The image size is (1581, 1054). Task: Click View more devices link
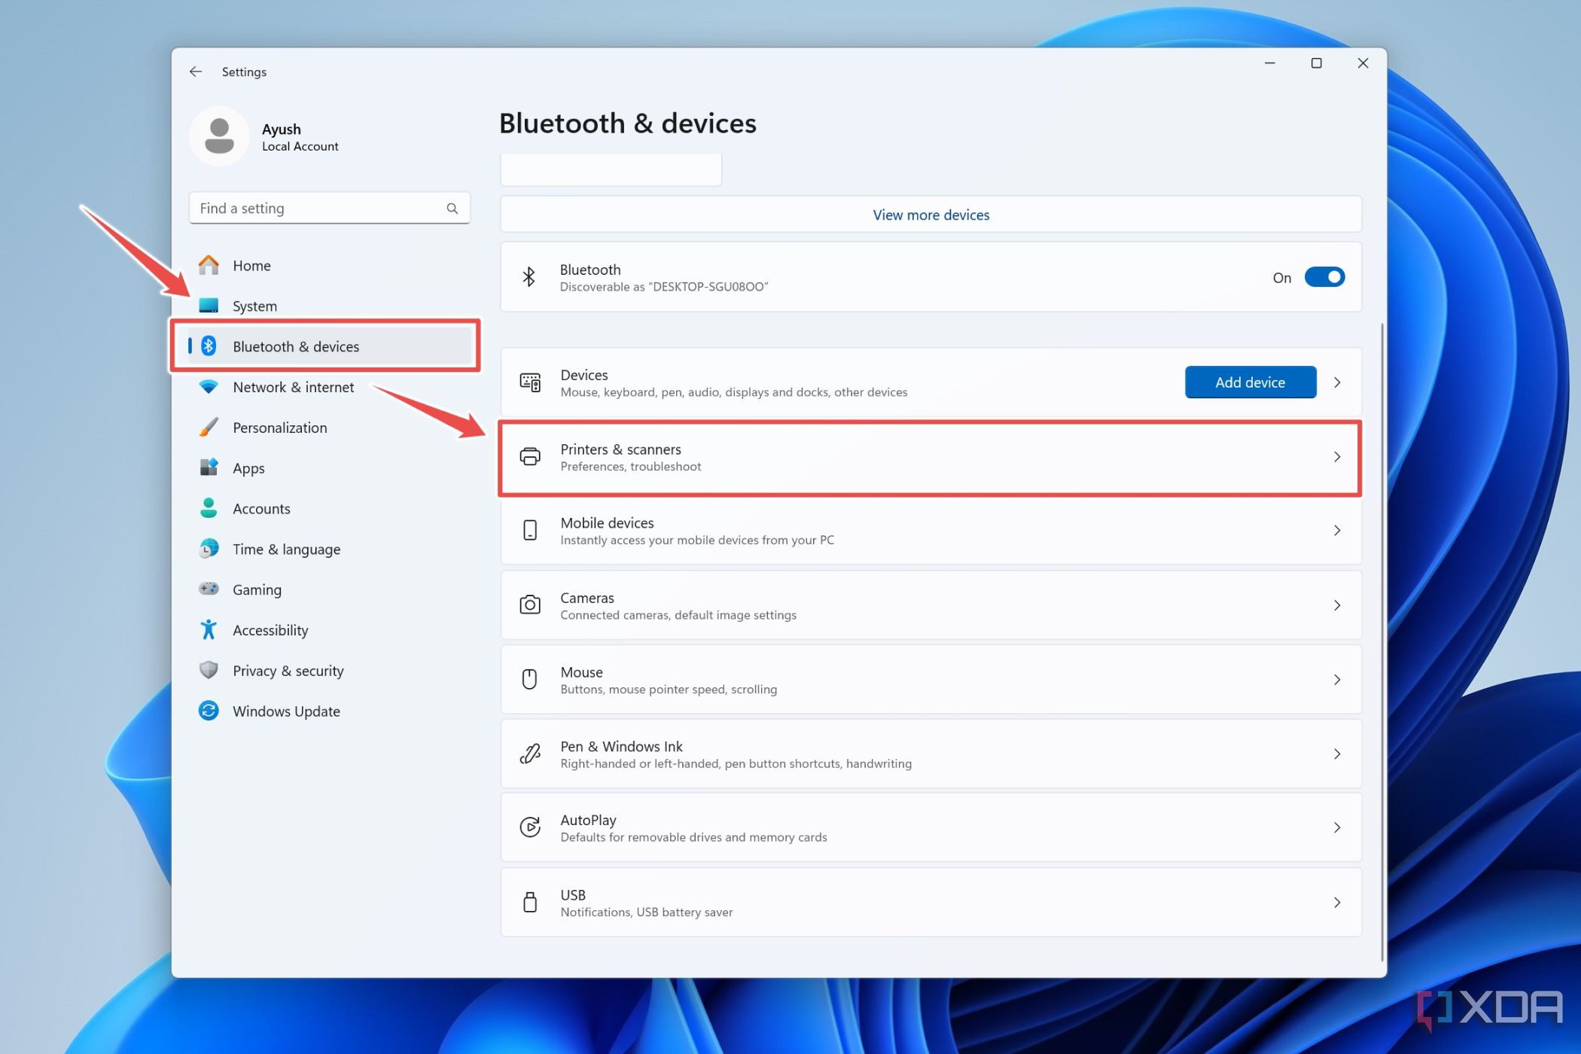931,215
